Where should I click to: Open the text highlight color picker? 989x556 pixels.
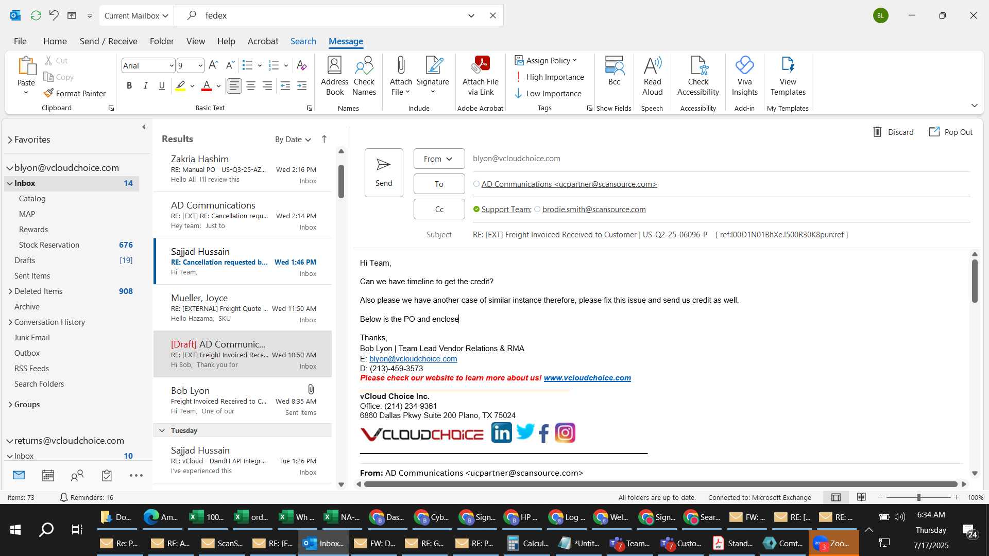(192, 86)
